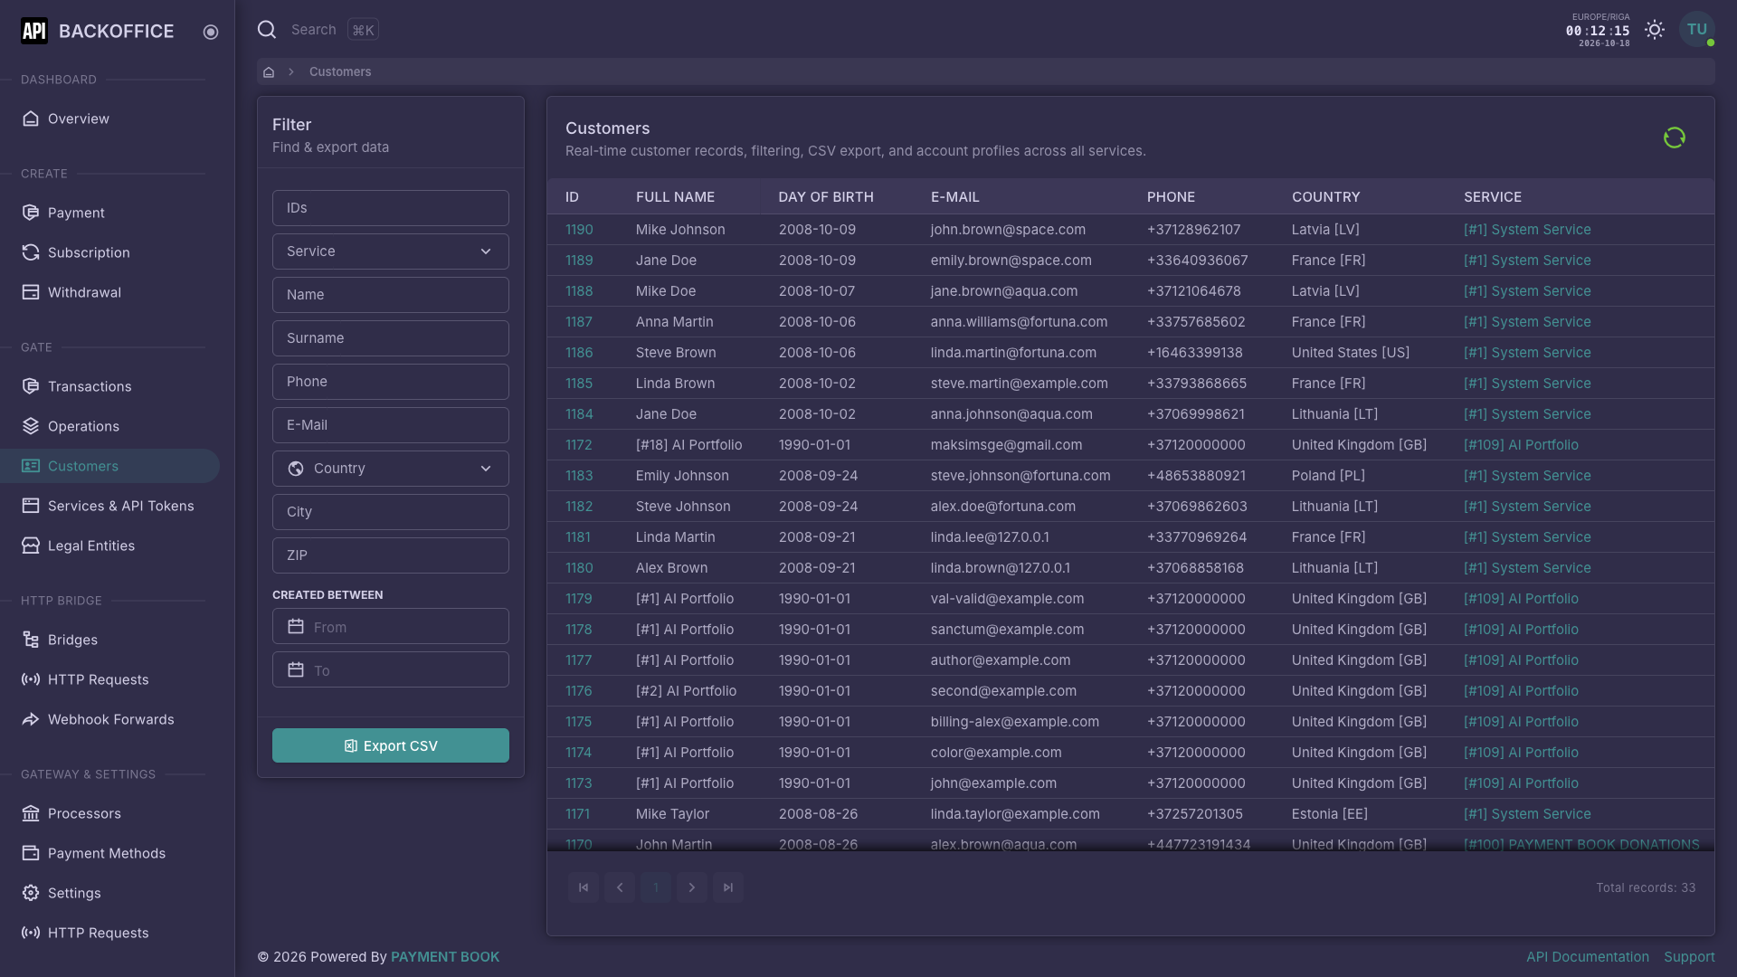1737x977 pixels.
Task: Open the TU user avatar menu
Action: (1697, 30)
